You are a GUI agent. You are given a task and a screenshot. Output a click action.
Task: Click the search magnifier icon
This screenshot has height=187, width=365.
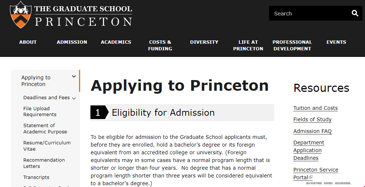355,13
